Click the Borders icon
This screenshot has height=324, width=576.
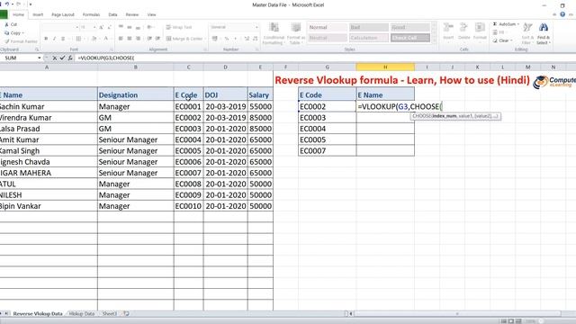[78, 39]
